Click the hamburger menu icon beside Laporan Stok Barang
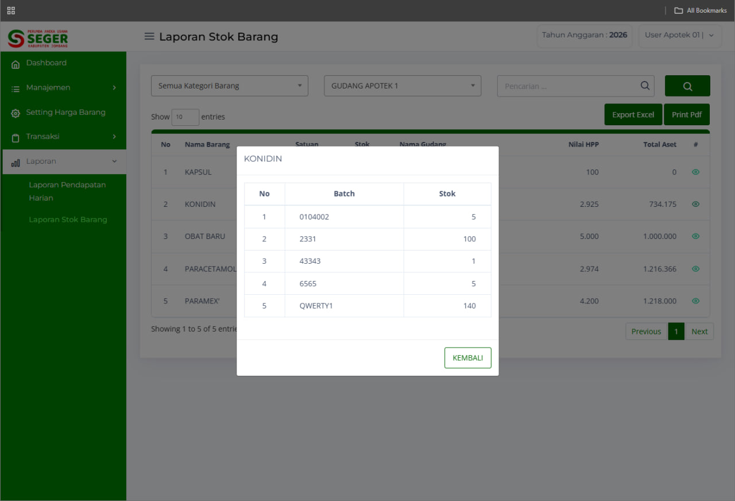This screenshot has width=735, height=501. click(149, 37)
